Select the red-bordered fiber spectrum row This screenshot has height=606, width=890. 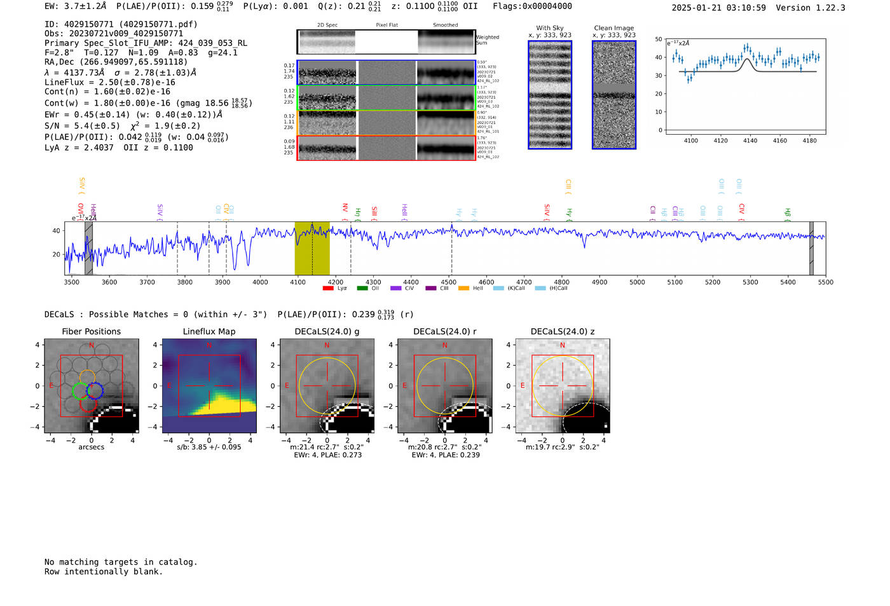click(x=386, y=148)
